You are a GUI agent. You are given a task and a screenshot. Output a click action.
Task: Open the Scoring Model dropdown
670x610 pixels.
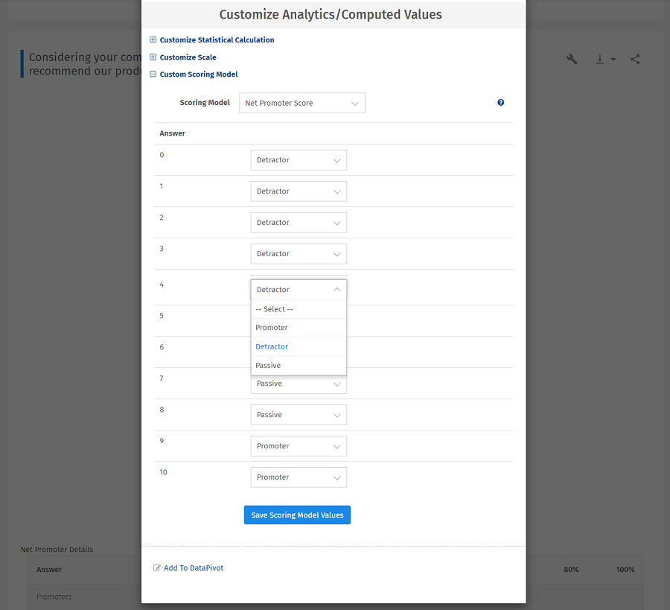pos(301,103)
